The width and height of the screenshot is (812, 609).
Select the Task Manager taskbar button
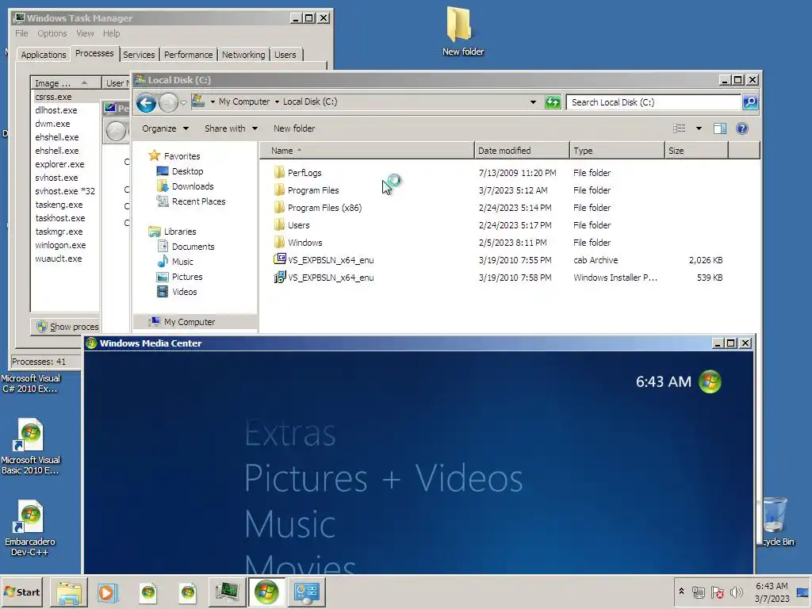[227, 592]
